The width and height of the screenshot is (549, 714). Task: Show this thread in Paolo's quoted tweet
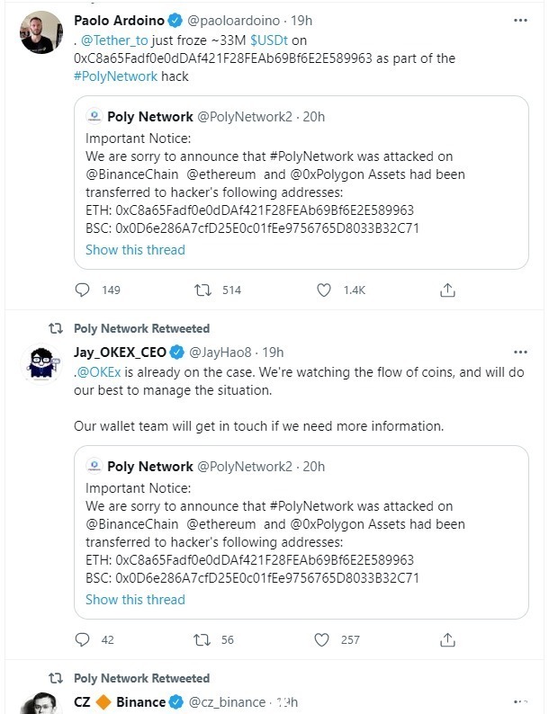click(135, 250)
